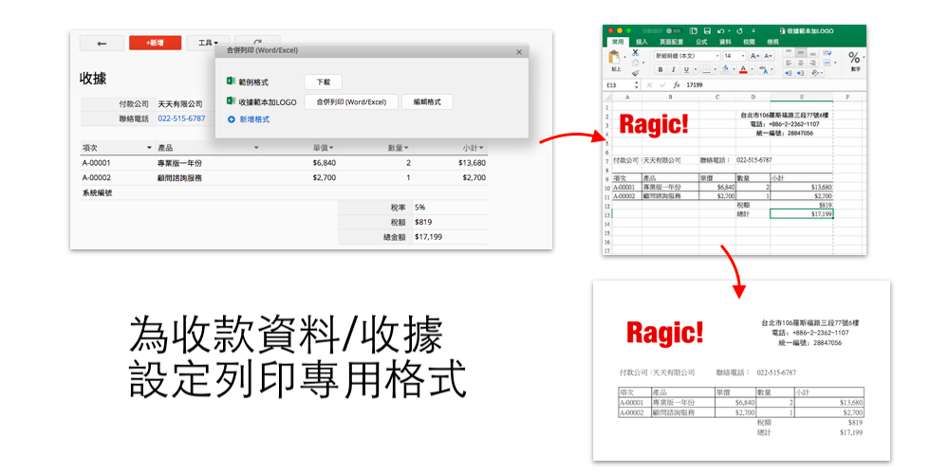The image size is (949, 474).
Task: Switch to the 頁面配置 ribbon tab
Action: 671,42
